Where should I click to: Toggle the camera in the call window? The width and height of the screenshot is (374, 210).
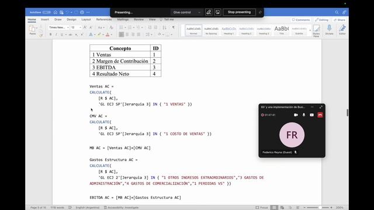coord(296,115)
